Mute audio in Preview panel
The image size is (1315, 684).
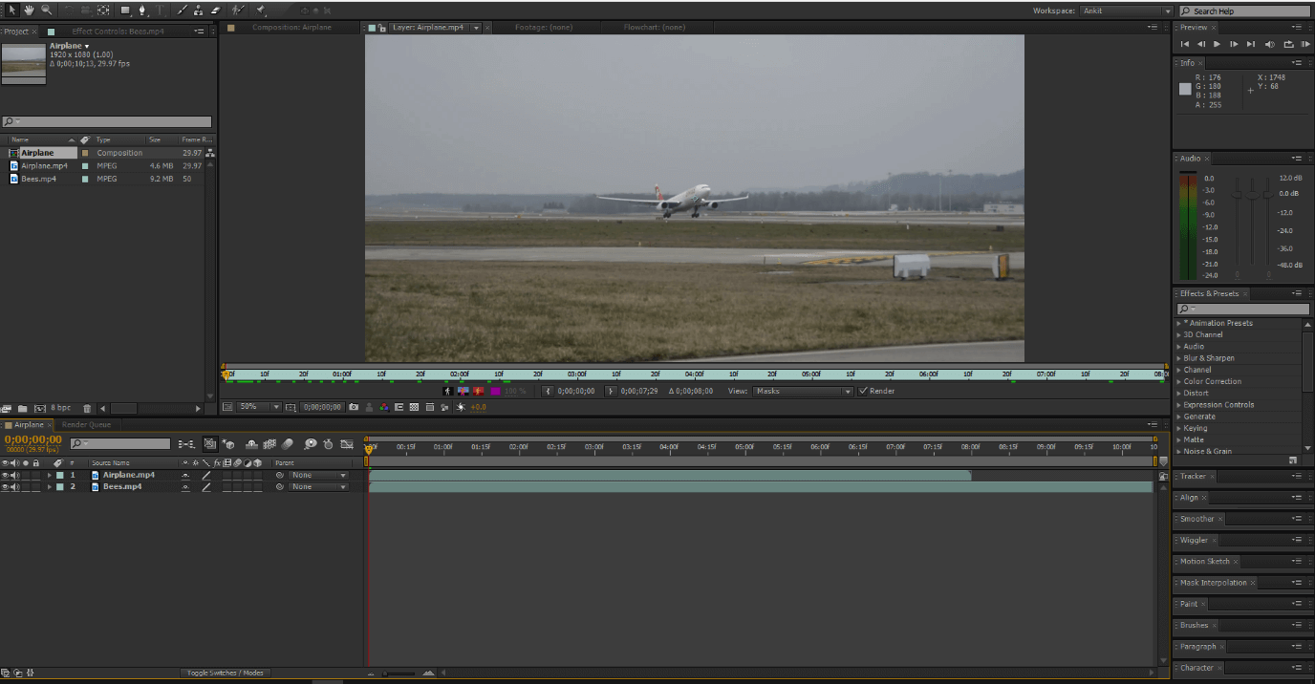(1269, 44)
